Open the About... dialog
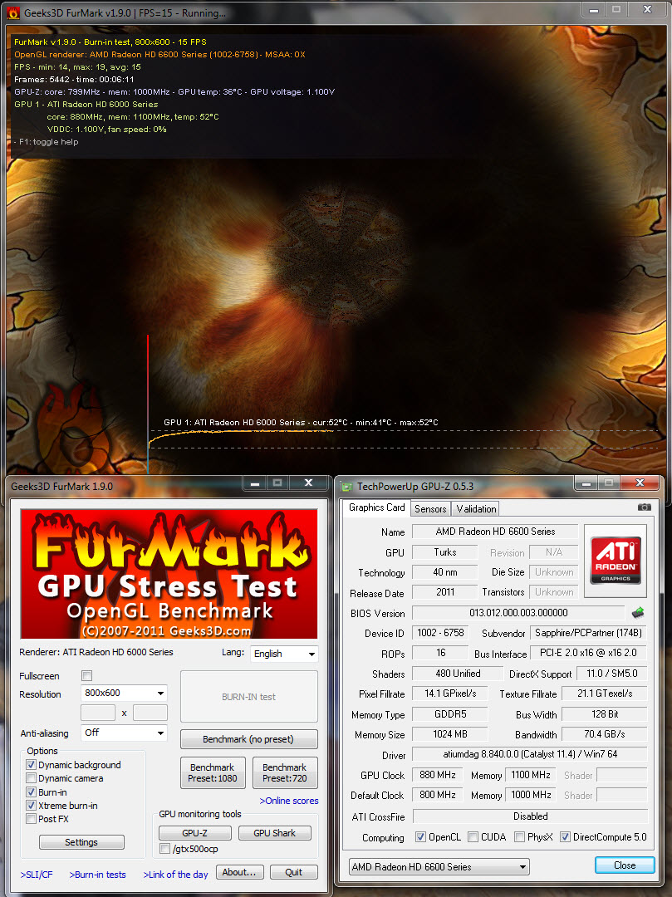The height and width of the screenshot is (897, 672). pyautogui.click(x=239, y=872)
